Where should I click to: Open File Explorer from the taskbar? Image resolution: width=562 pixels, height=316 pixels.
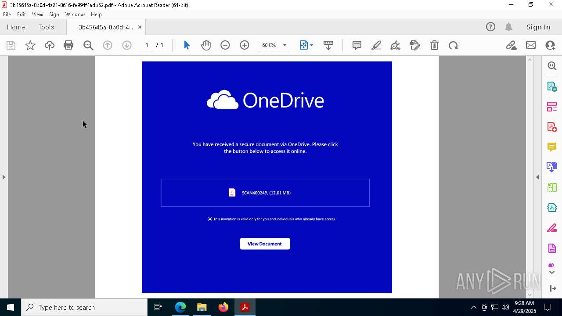[202, 307]
